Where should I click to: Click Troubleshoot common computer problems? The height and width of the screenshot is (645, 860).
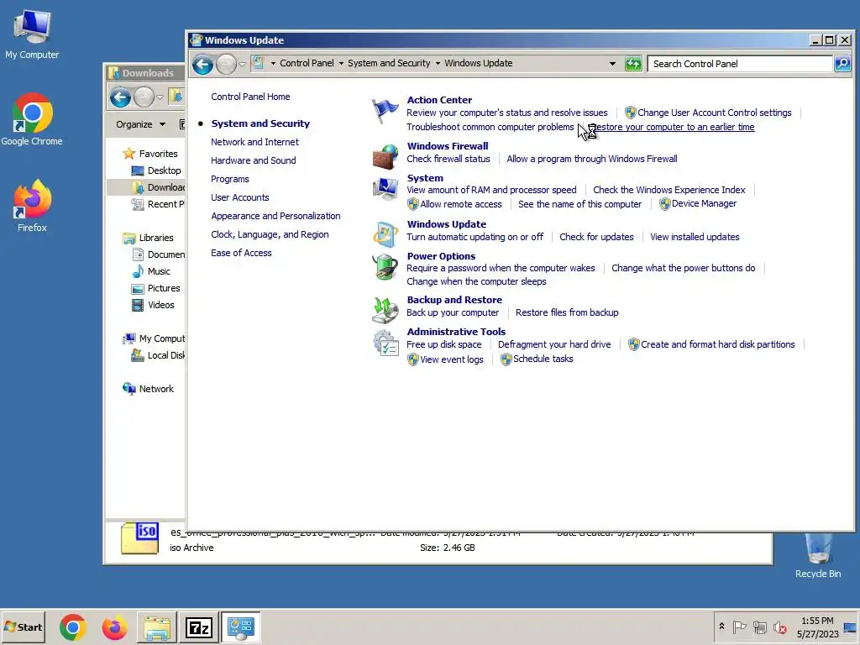pyautogui.click(x=490, y=127)
